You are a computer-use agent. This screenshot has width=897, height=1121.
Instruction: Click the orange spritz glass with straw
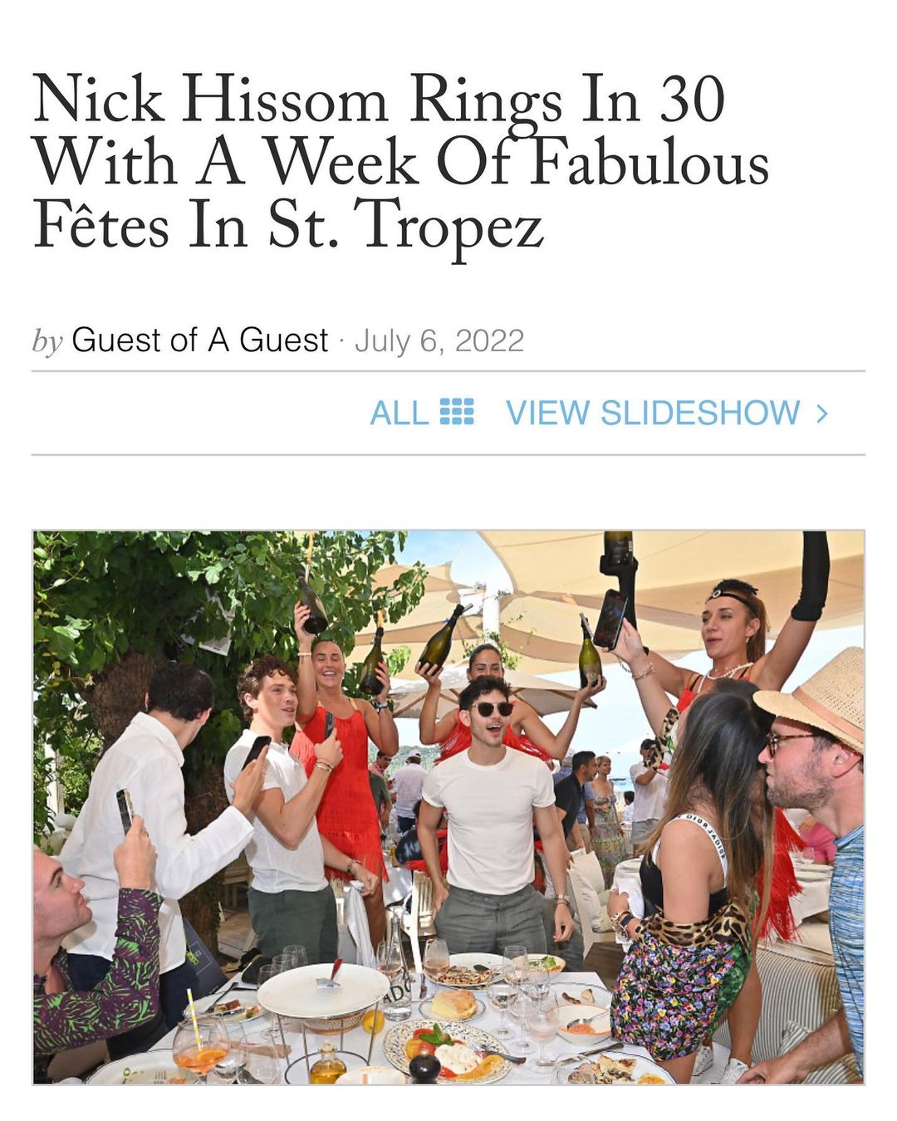199,1046
